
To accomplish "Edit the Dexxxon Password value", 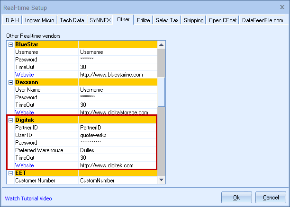I will point(118,97).
